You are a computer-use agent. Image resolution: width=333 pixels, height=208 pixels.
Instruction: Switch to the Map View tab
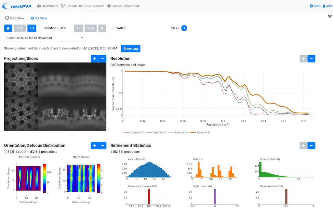click(15, 18)
